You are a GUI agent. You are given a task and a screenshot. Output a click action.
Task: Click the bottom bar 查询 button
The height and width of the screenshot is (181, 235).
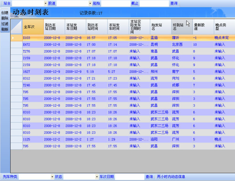point(149,177)
